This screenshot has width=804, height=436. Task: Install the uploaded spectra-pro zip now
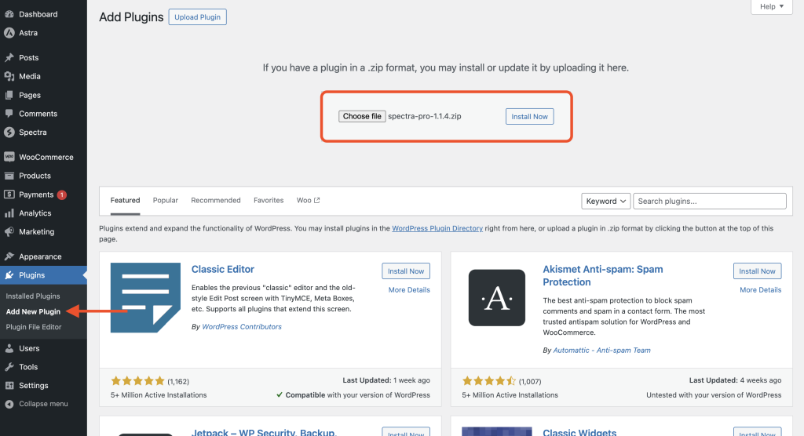click(530, 116)
